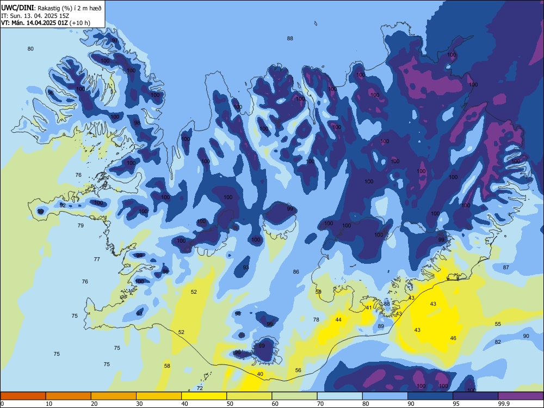Viewport: 544px width, 408px height.
Task: Pick the pale green 60–70 legend swatch
Action: tap(294, 396)
